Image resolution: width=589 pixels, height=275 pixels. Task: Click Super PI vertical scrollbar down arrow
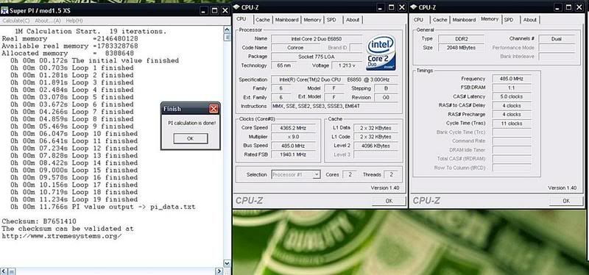pos(227,263)
